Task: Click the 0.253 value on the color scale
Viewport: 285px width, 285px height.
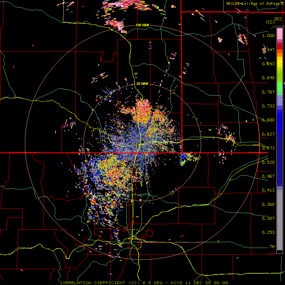Action: tap(268, 232)
